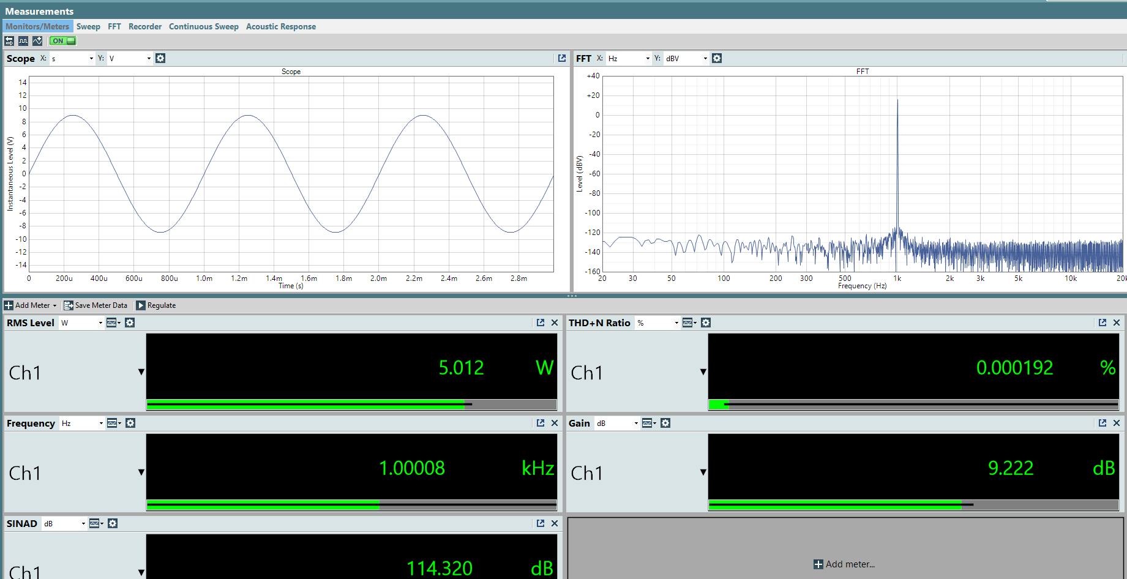The height and width of the screenshot is (579, 1127).
Task: Click Gain meter display options icon
Action: (x=649, y=423)
